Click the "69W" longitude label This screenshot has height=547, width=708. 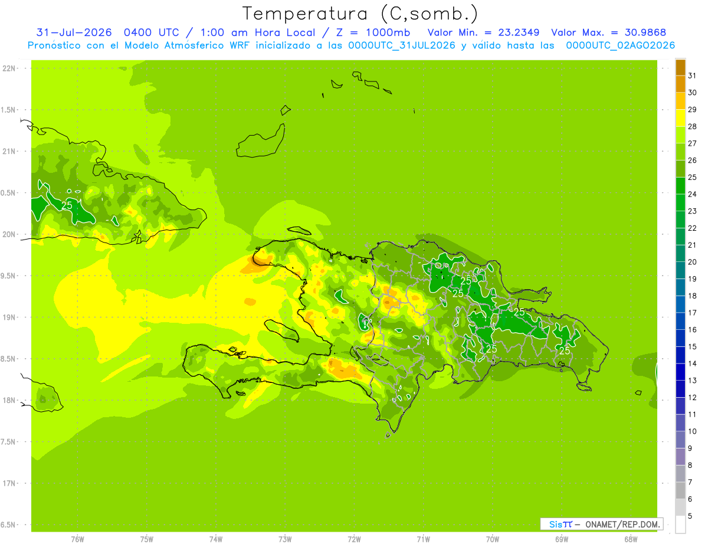[562, 540]
